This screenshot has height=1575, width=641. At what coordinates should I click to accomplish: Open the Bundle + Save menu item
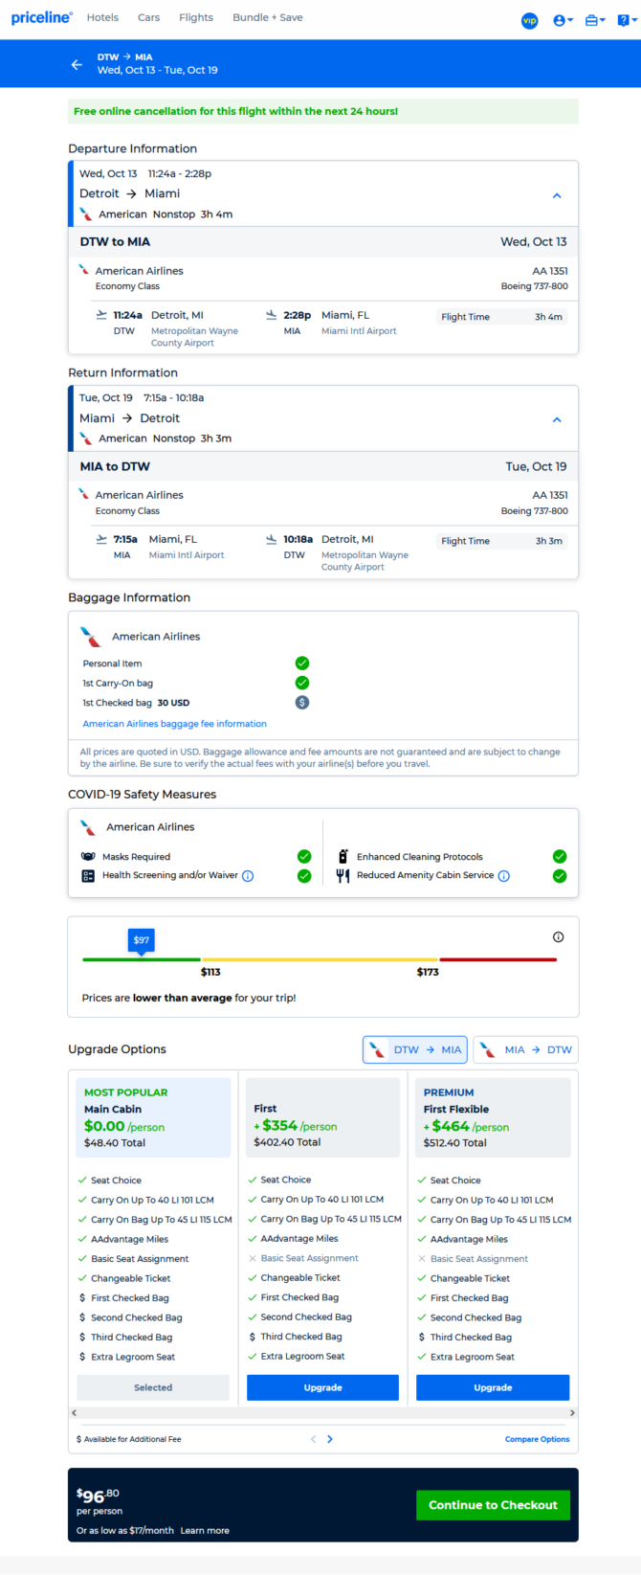pyautogui.click(x=268, y=17)
